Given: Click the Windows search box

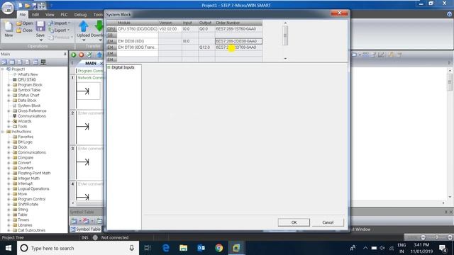Looking at the screenshot, I should click(x=78, y=248).
